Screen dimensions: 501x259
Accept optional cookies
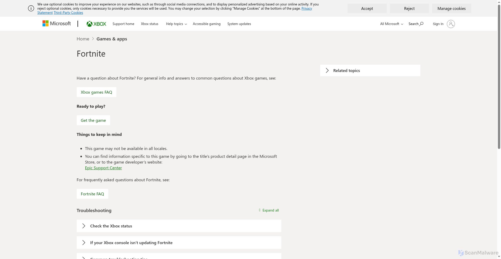[x=367, y=8]
